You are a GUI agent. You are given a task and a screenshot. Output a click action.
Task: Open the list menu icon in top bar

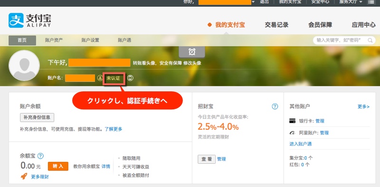tap(371, 2)
